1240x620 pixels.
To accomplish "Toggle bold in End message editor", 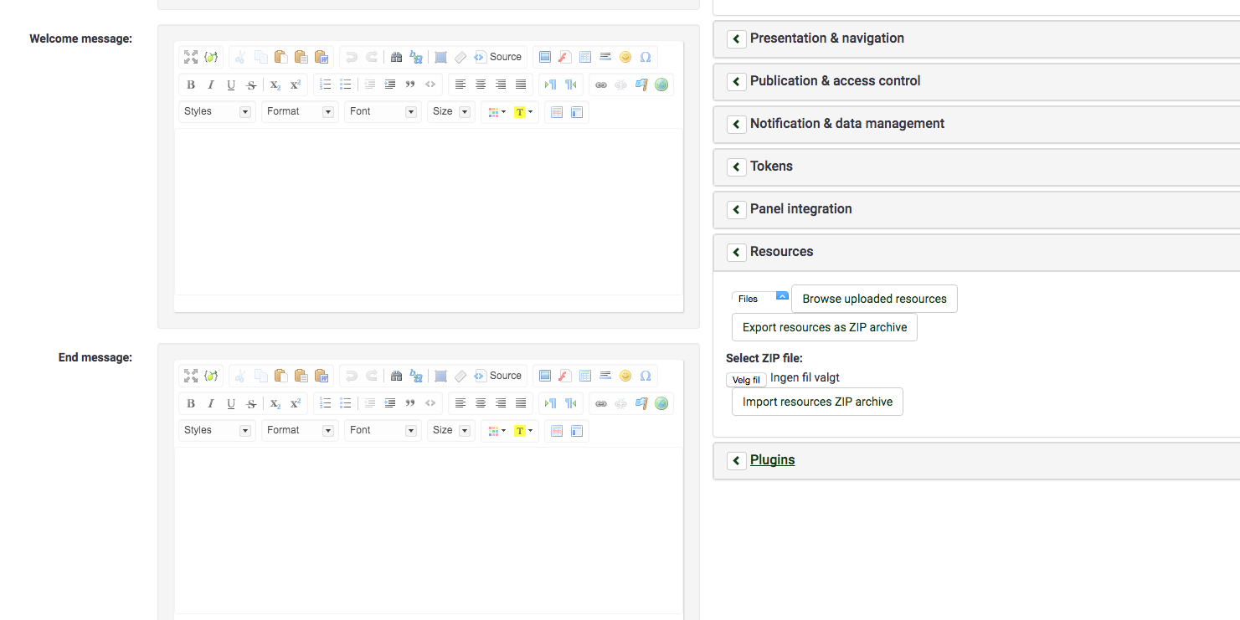I will click(x=191, y=403).
